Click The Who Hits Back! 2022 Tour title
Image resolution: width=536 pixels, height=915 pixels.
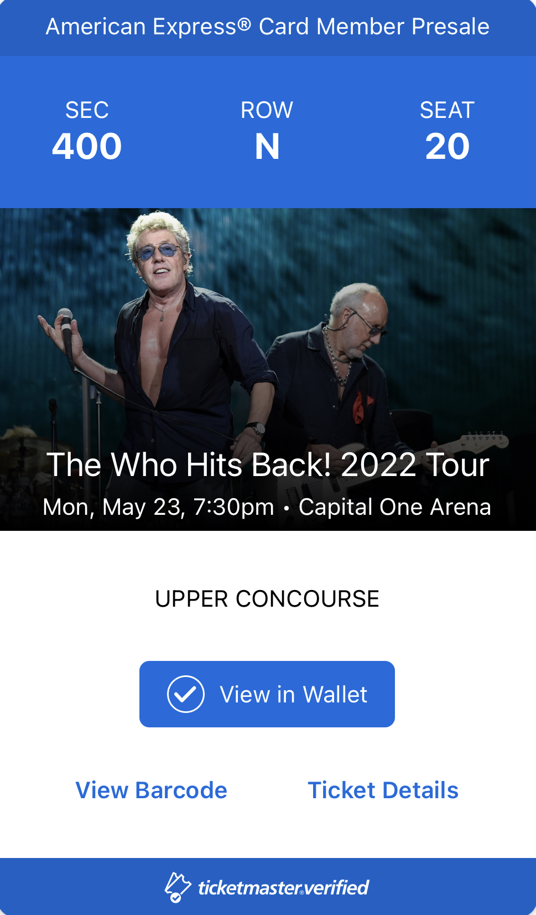pos(268,464)
